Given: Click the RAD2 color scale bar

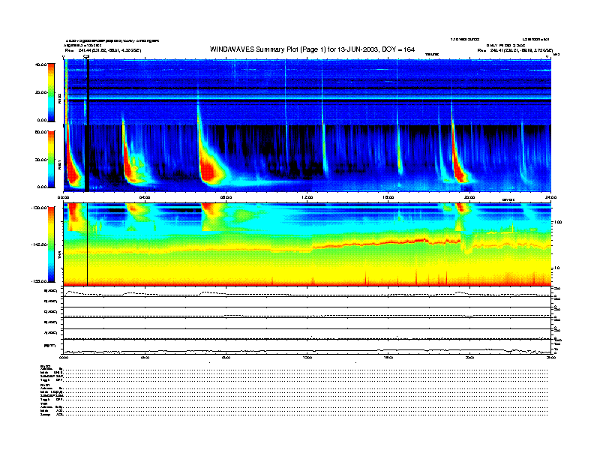Looking at the screenshot, I should [x=51, y=92].
